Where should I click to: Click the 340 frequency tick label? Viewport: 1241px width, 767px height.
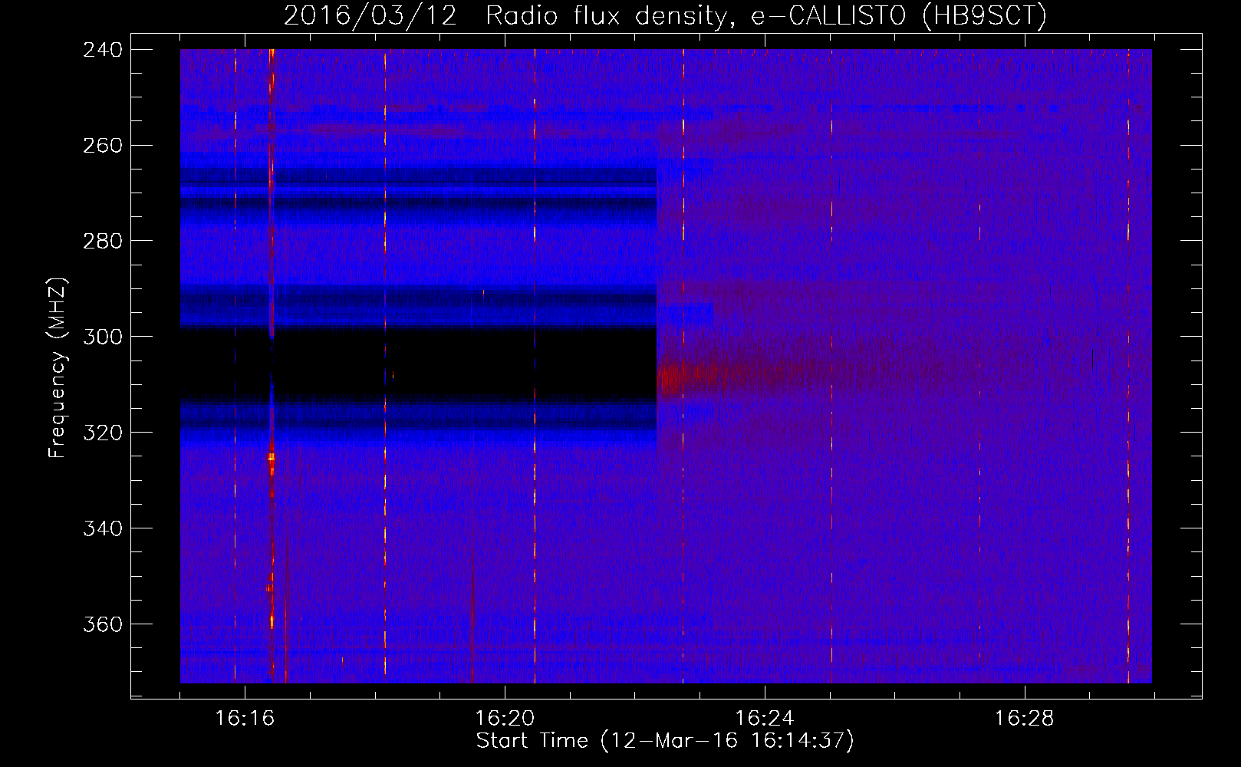[x=103, y=529]
